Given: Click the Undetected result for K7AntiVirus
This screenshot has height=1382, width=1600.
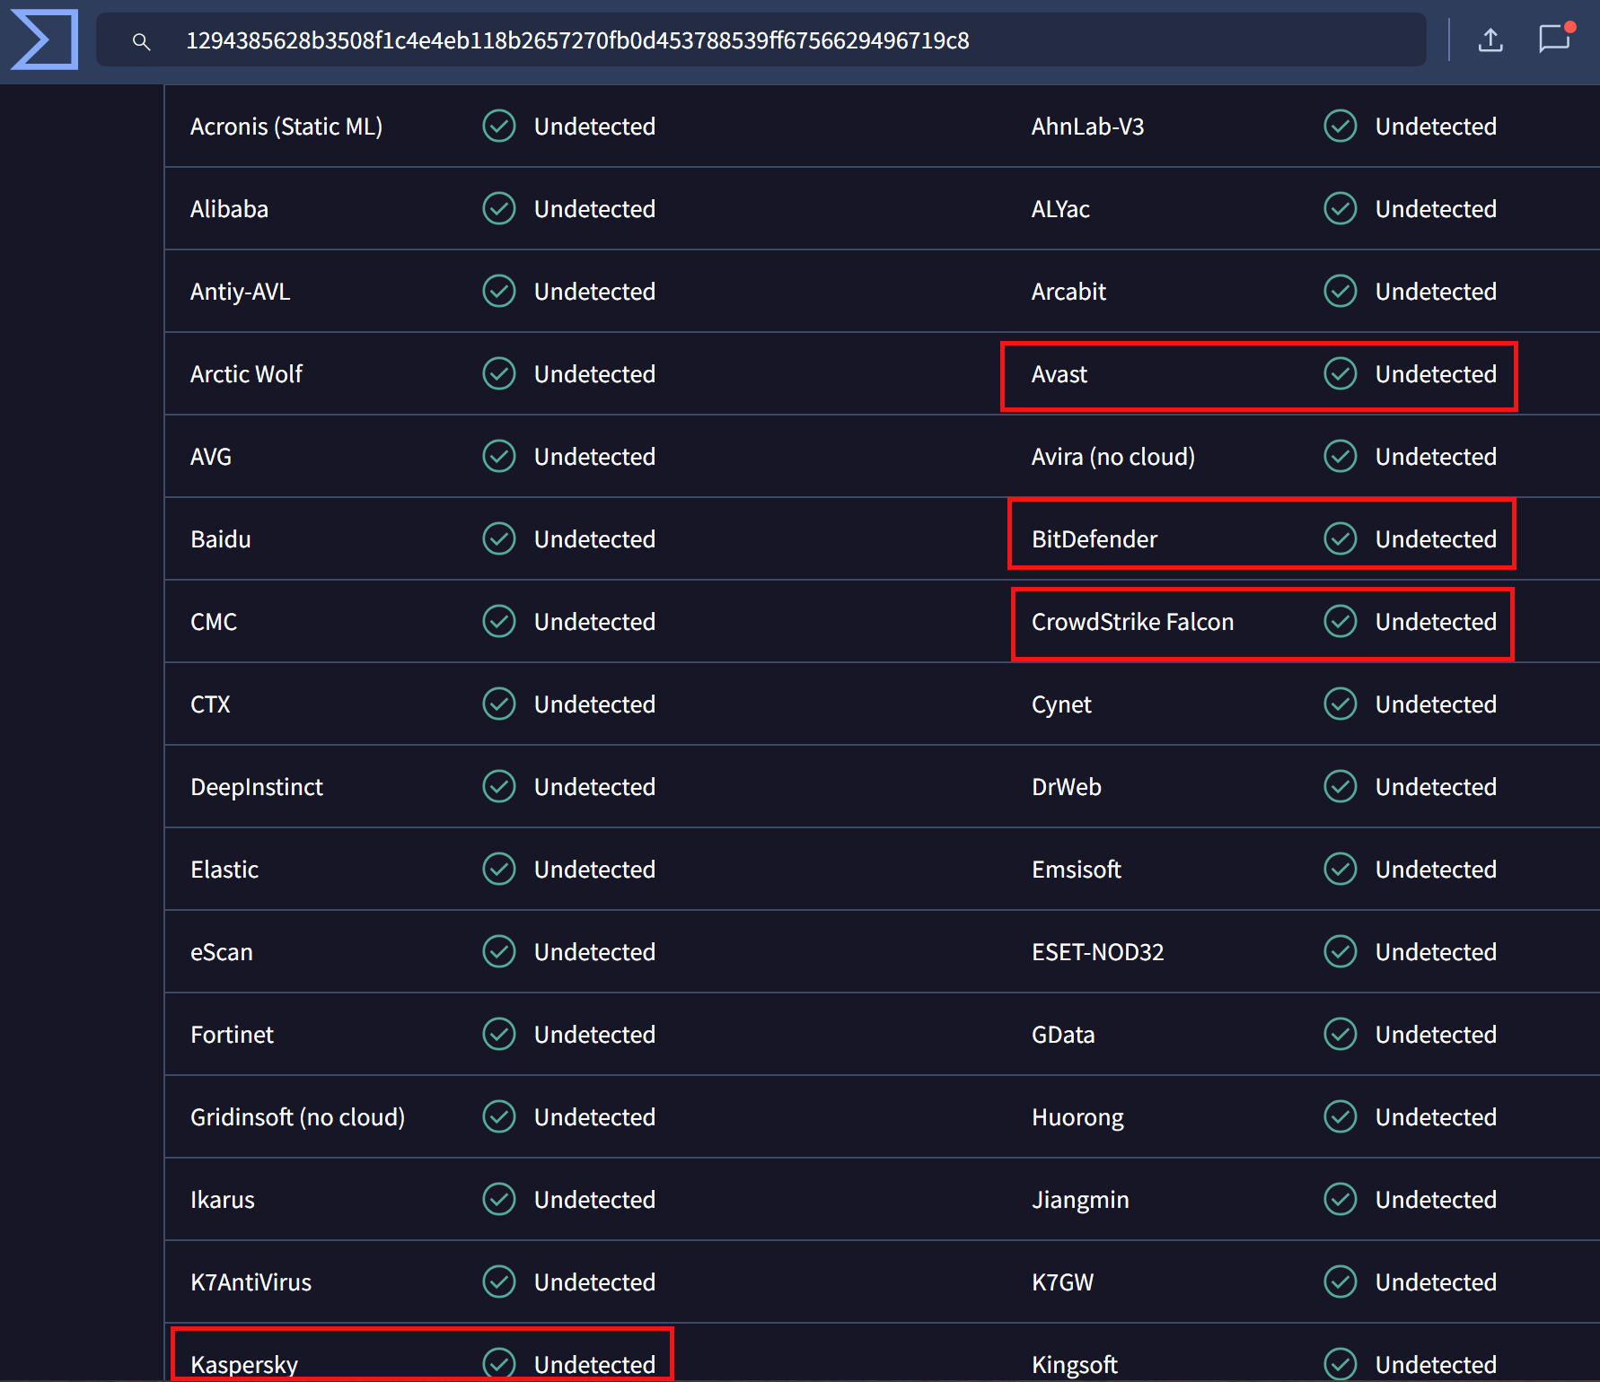Looking at the screenshot, I should [594, 1282].
